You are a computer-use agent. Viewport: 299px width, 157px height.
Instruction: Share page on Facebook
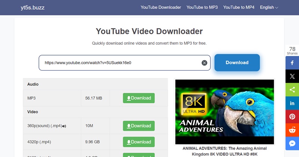point(292,63)
